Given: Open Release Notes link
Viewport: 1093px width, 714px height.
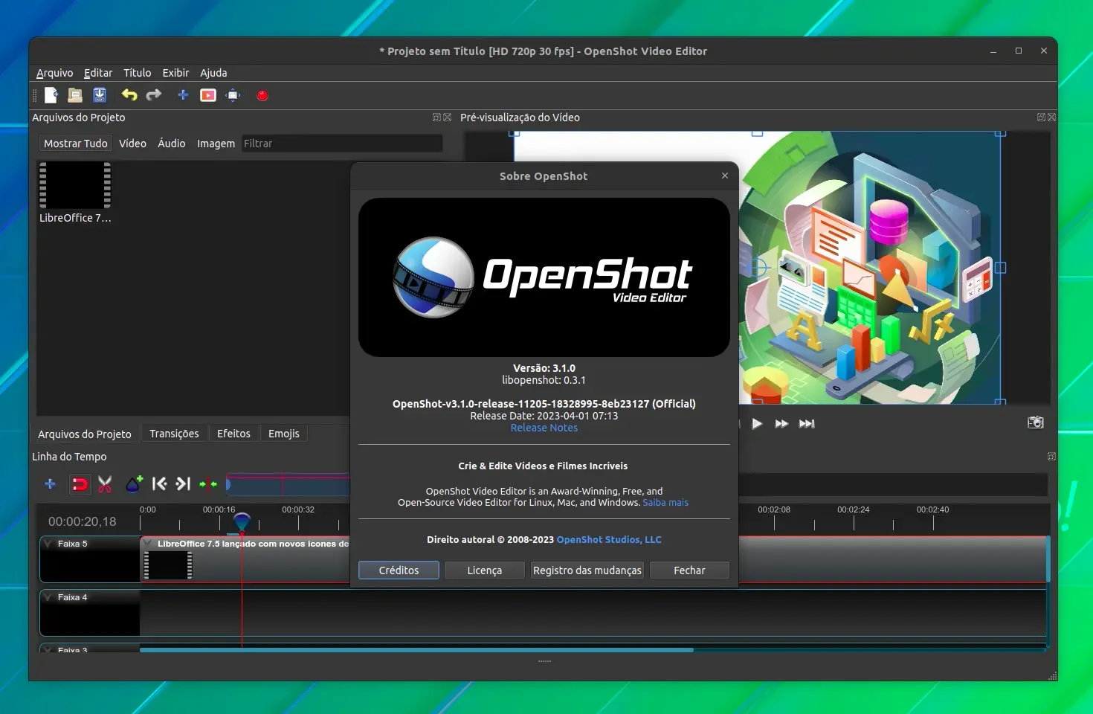Looking at the screenshot, I should [x=544, y=428].
